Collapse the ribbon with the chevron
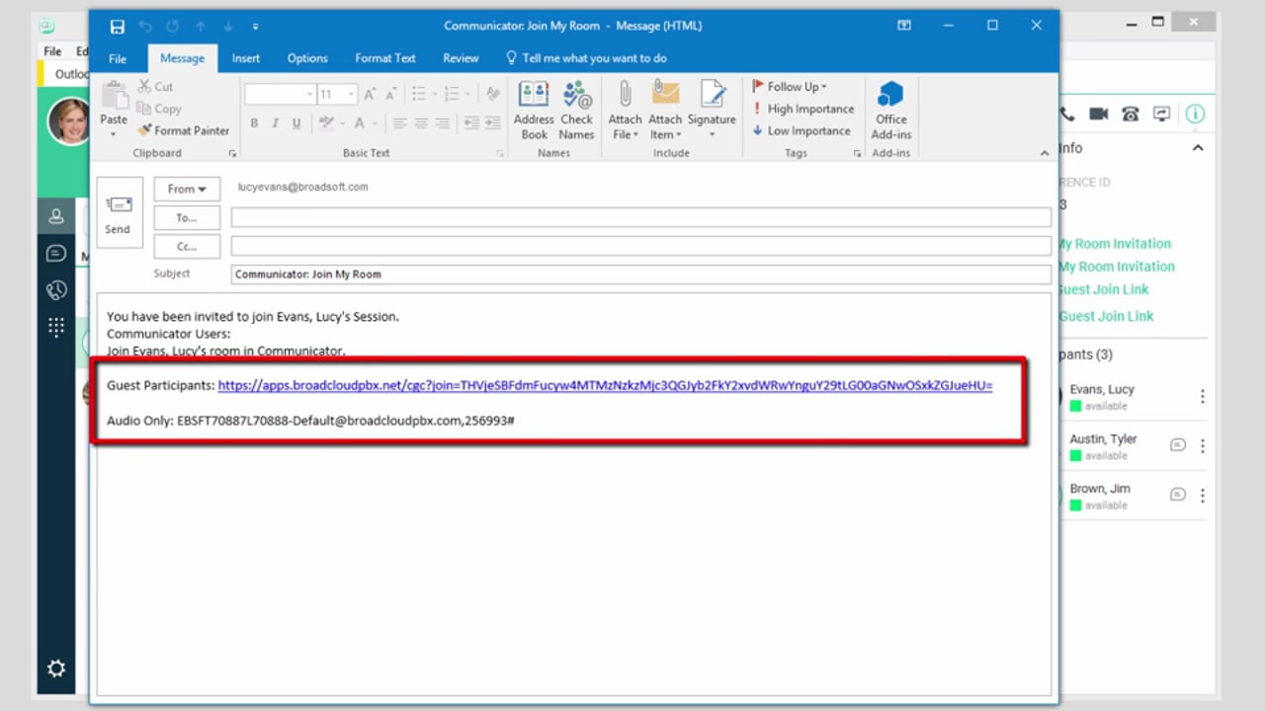Screen dimensions: 1265x711 (x=1045, y=153)
